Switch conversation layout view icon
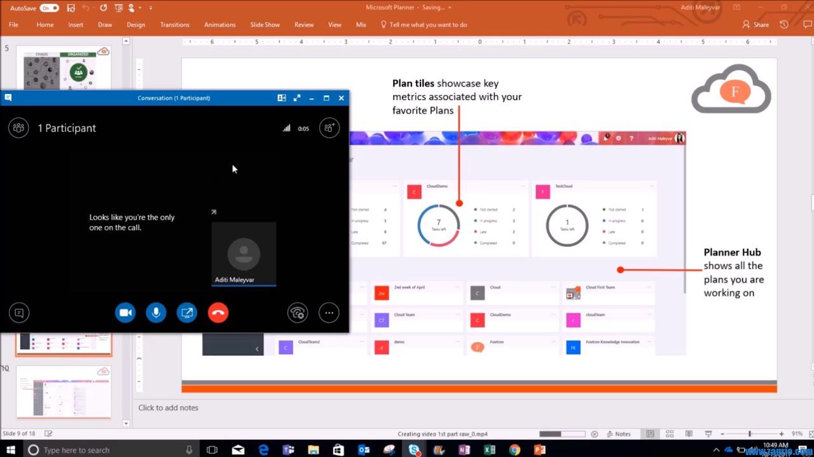 [282, 98]
